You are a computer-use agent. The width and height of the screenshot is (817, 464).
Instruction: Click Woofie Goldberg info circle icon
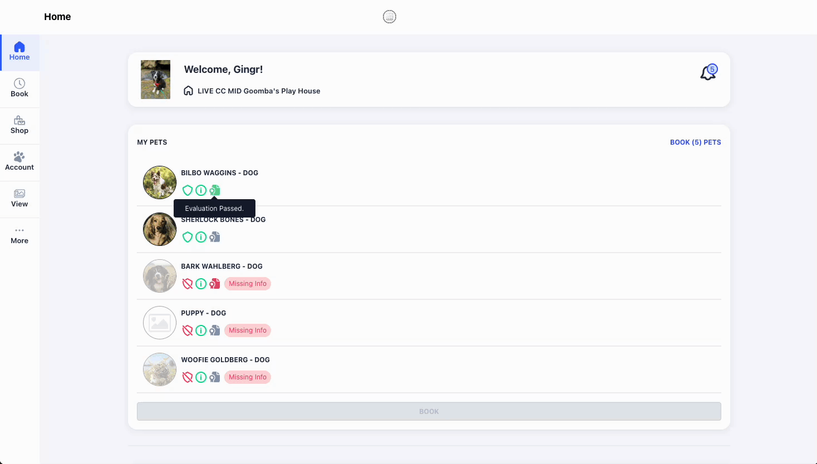[x=201, y=377]
